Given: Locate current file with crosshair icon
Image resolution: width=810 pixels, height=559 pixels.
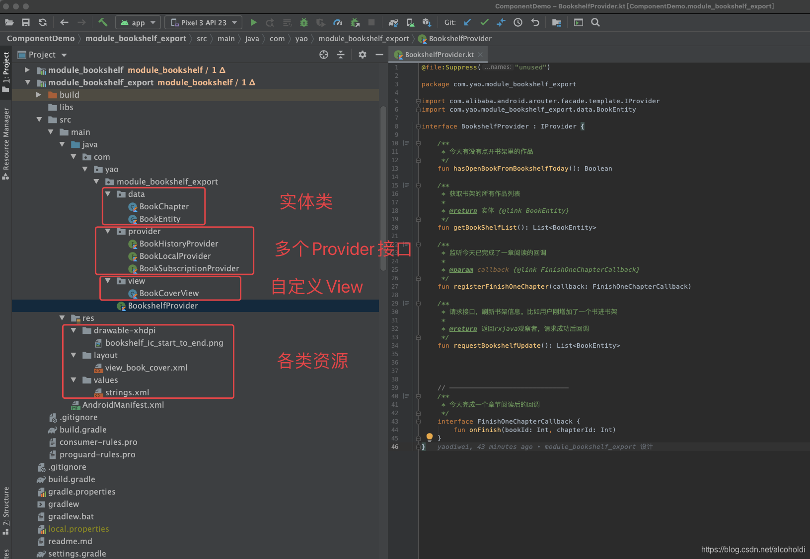Looking at the screenshot, I should [324, 55].
